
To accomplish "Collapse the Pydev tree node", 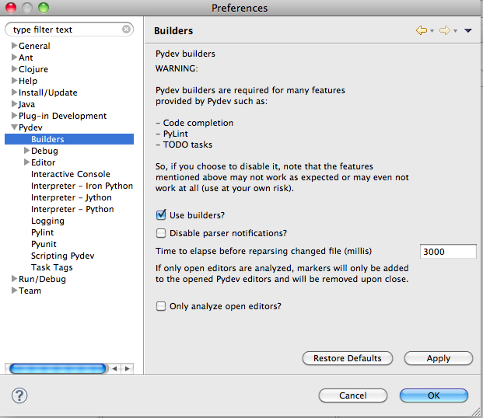I will click(14, 127).
